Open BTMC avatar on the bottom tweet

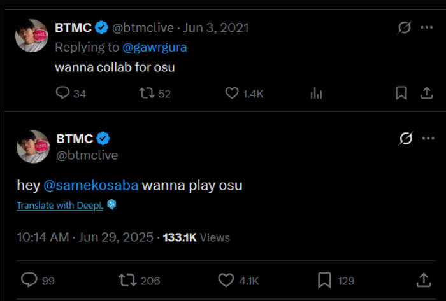(32, 147)
